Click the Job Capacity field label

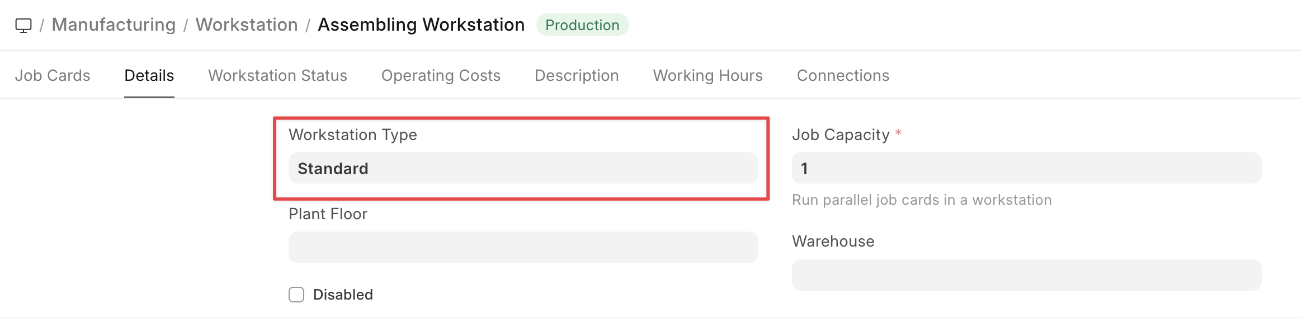pyautogui.click(x=841, y=134)
